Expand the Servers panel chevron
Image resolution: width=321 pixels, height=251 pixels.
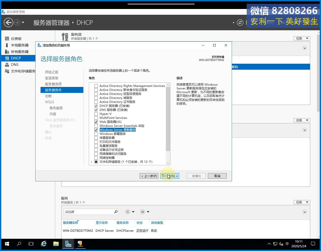(x=305, y=48)
